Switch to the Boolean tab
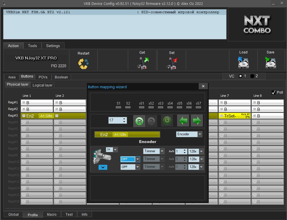The height and width of the screenshot is (220, 287). [61, 77]
